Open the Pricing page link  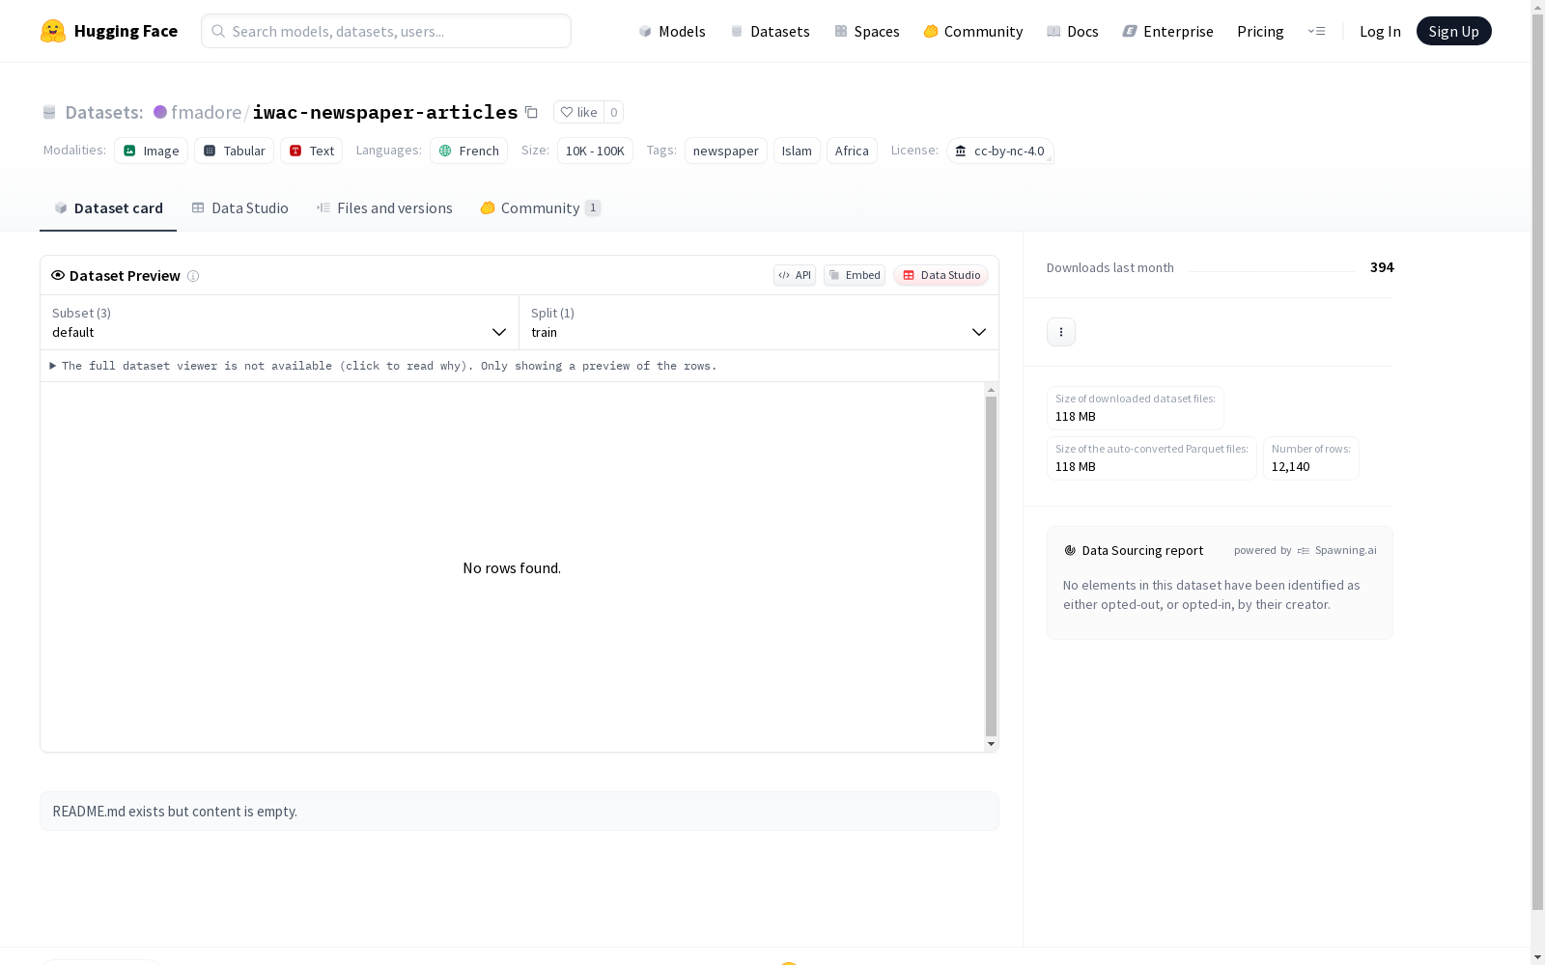pyautogui.click(x=1260, y=31)
